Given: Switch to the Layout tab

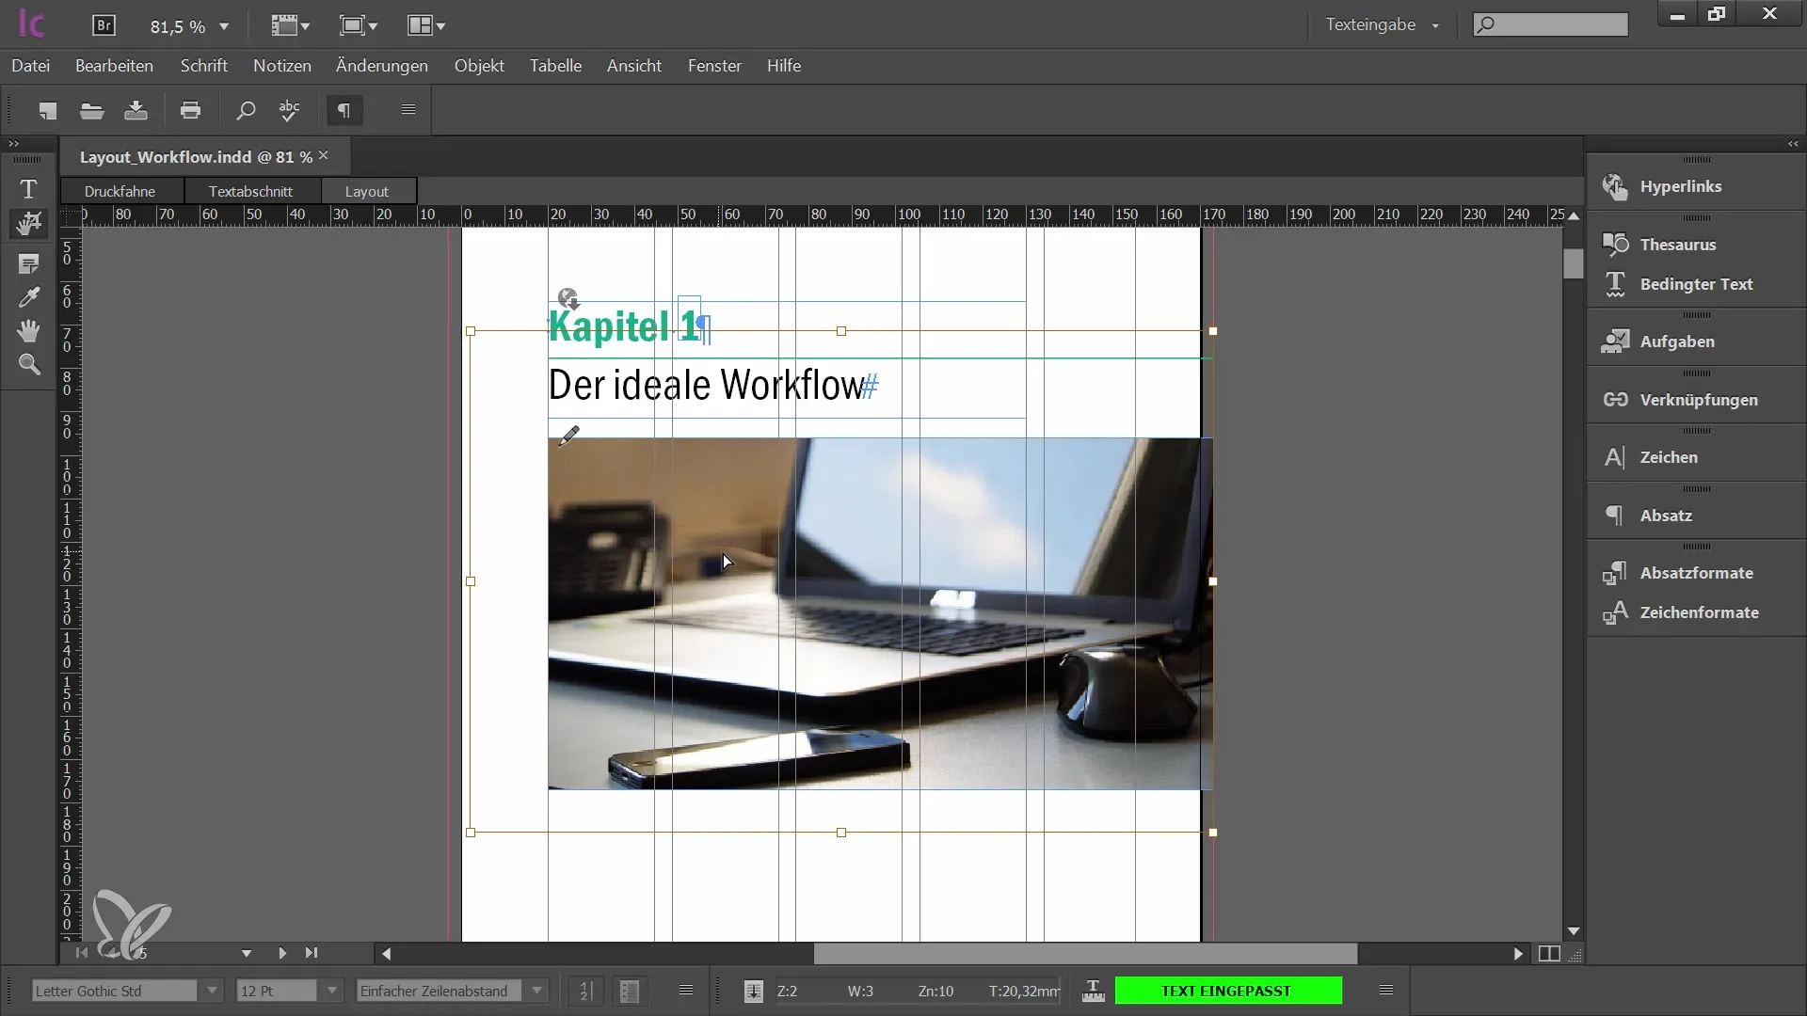Looking at the screenshot, I should click(366, 190).
